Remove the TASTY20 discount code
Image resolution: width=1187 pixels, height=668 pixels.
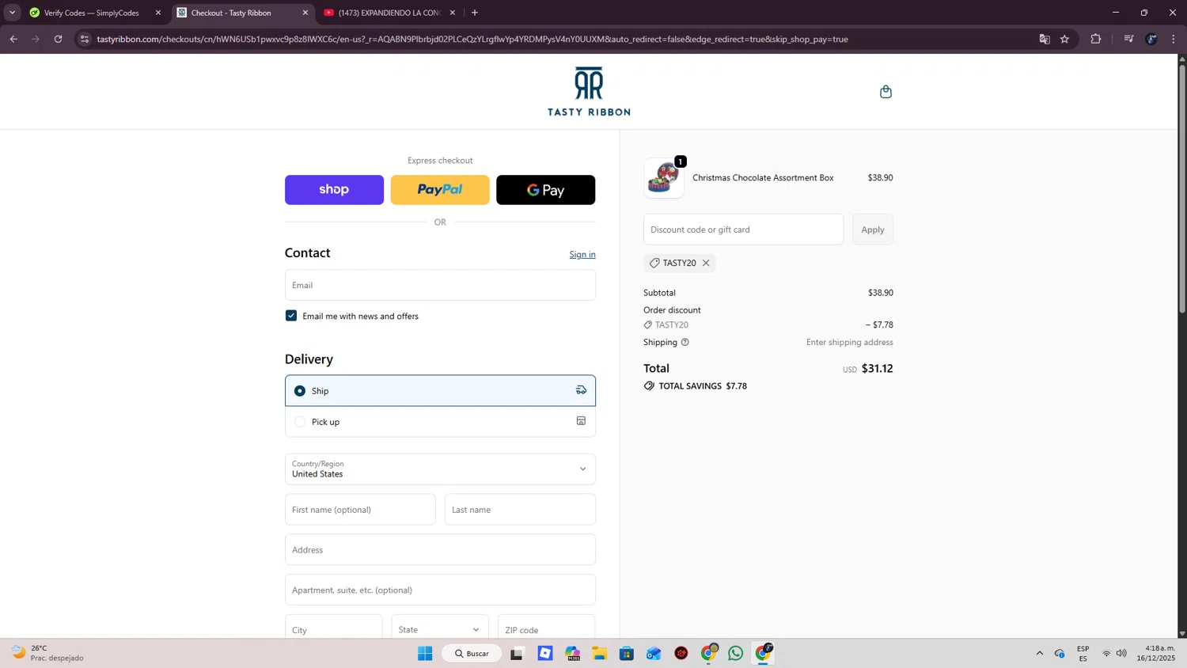click(x=706, y=263)
